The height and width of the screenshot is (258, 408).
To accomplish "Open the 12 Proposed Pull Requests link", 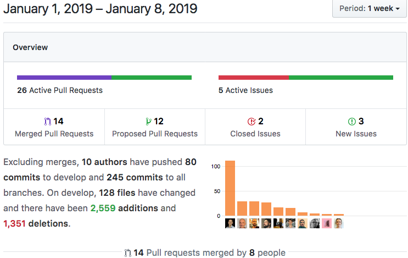I will 155,127.
